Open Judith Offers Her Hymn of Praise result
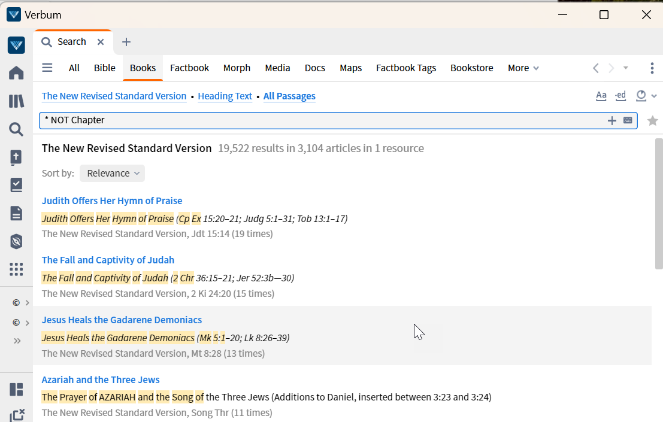The width and height of the screenshot is (663, 422). pos(112,201)
